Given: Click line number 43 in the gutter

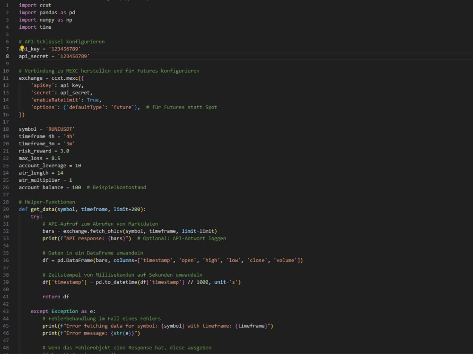Looking at the screenshot, I should coord(6,311).
